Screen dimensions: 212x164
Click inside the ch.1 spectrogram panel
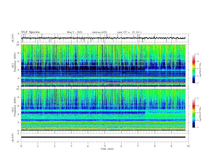(x=103, y=65)
